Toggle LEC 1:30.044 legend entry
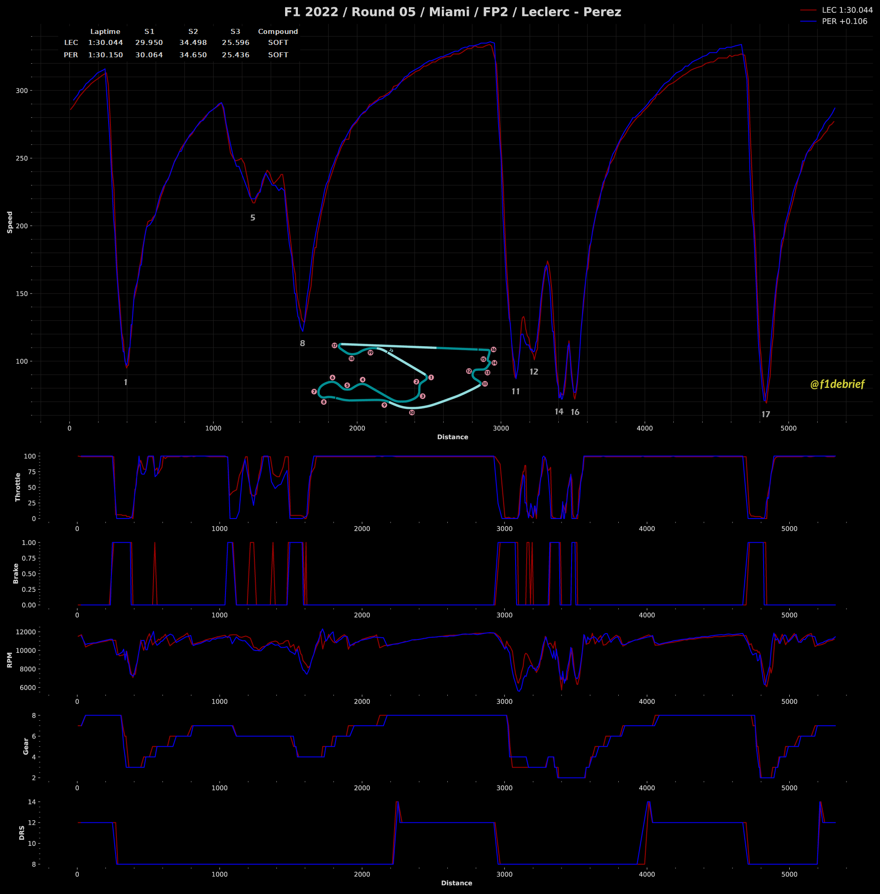Image resolution: width=880 pixels, height=894 pixels. [847, 10]
